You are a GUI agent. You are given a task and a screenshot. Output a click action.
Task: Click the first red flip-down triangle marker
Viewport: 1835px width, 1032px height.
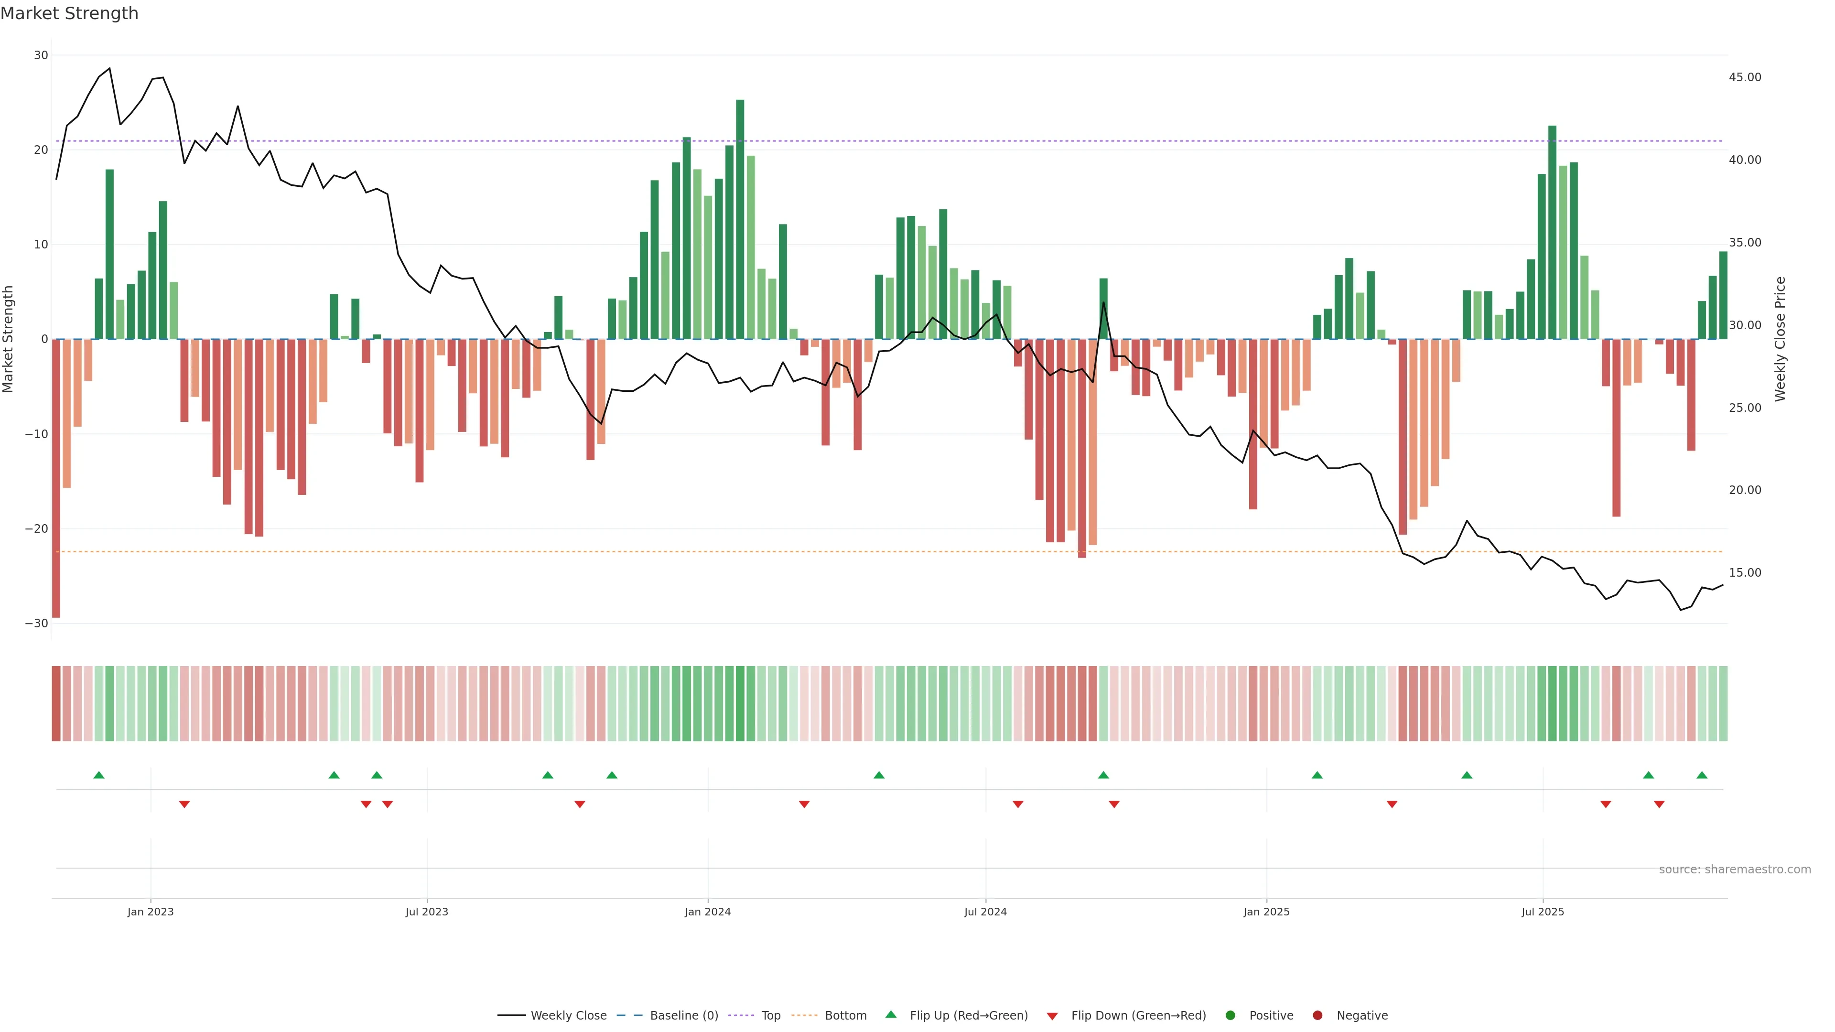point(184,804)
